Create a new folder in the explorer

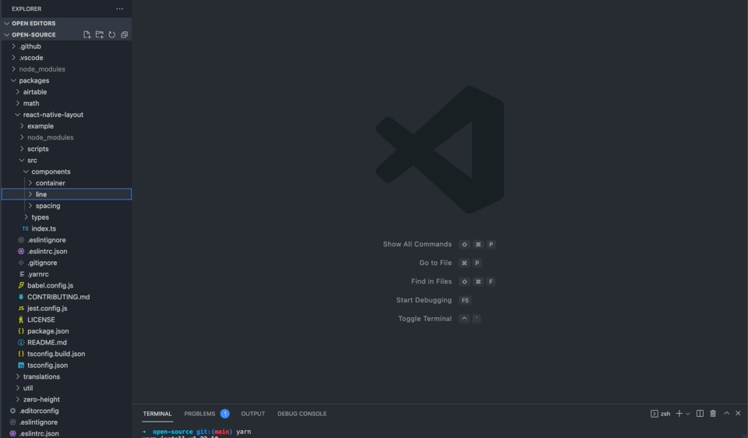coord(99,35)
